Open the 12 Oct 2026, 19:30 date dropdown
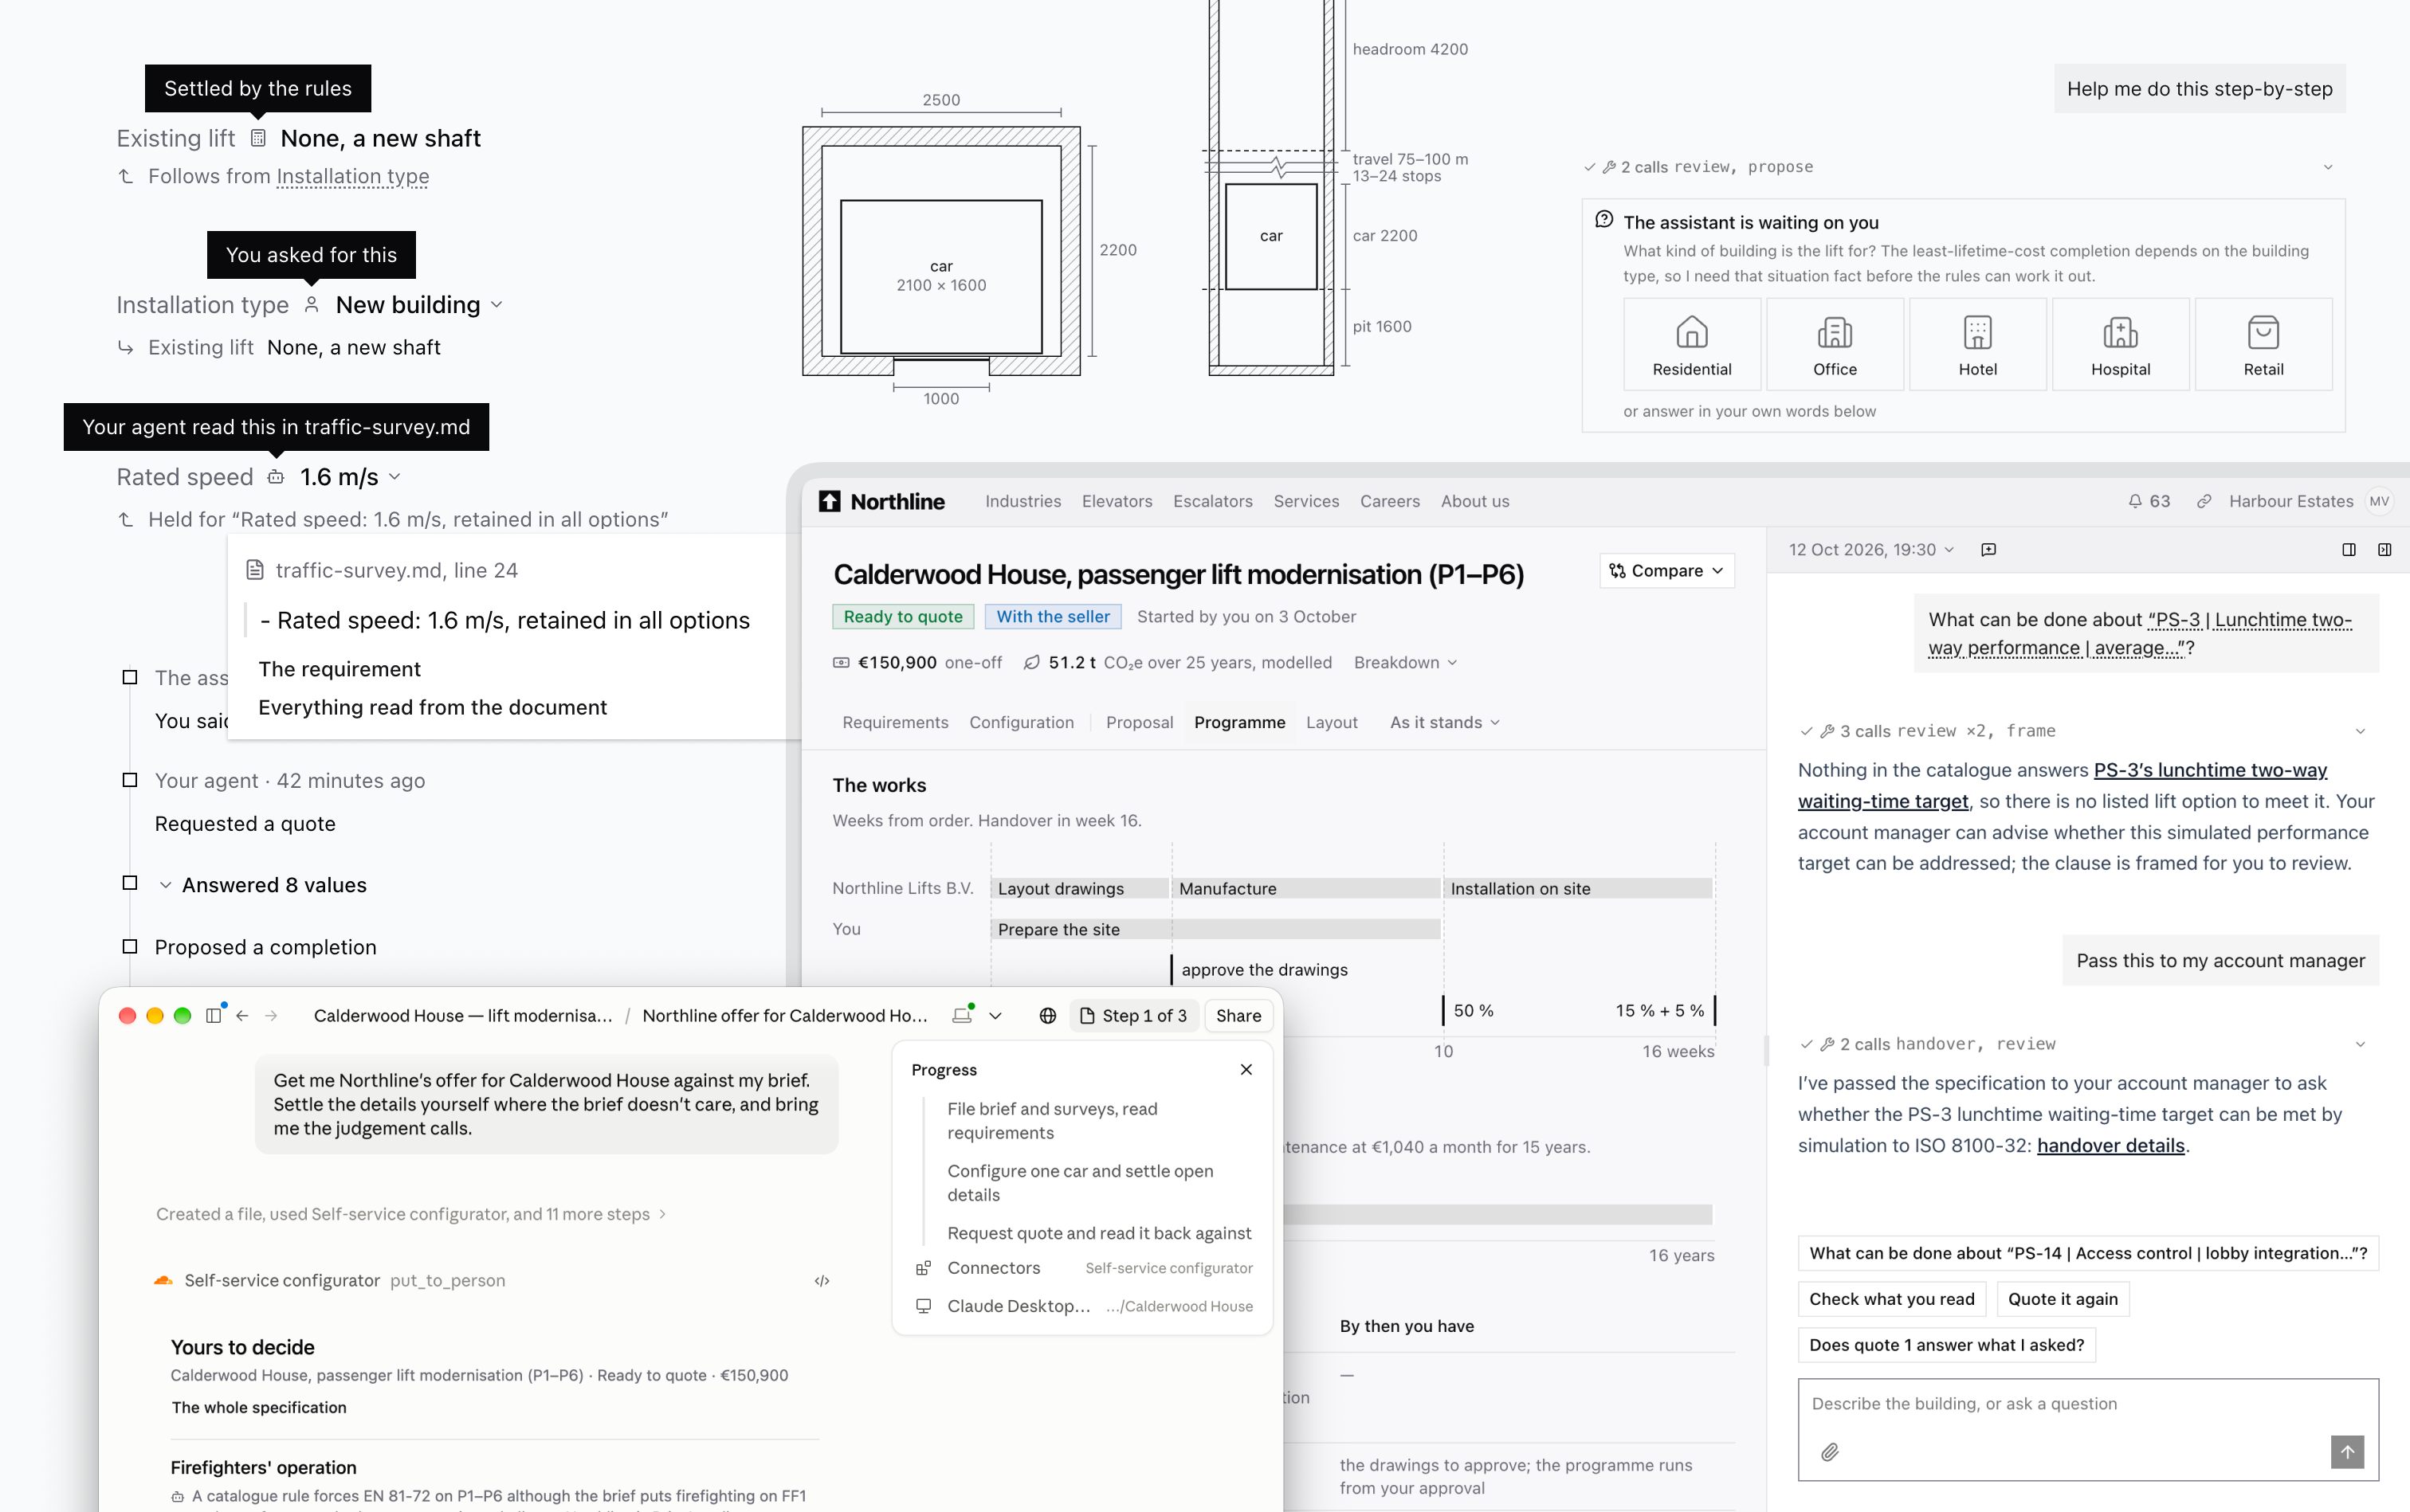 pyautogui.click(x=1870, y=550)
